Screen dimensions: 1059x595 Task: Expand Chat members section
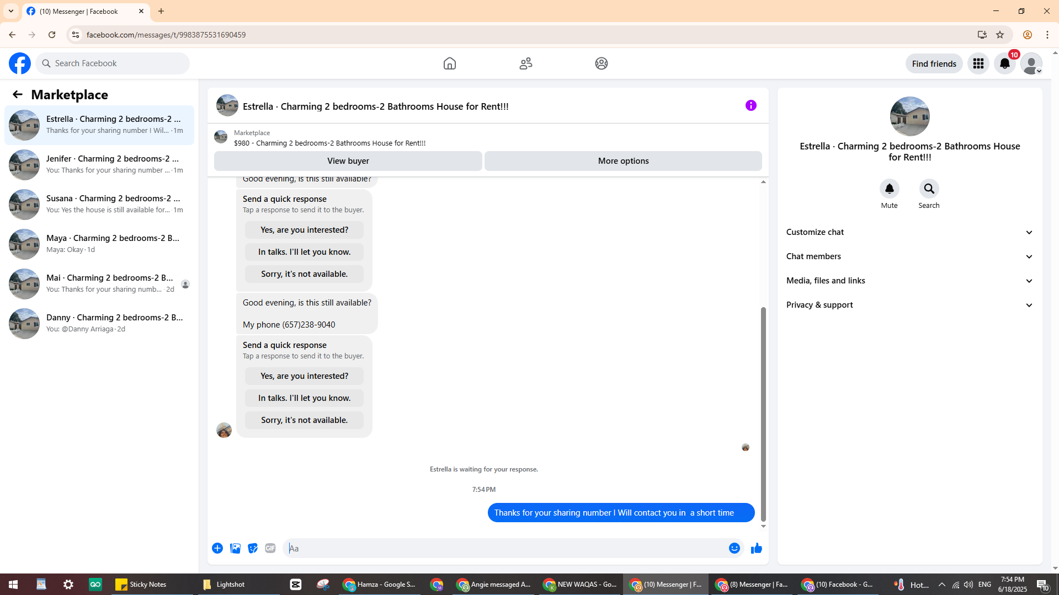pyautogui.click(x=910, y=256)
